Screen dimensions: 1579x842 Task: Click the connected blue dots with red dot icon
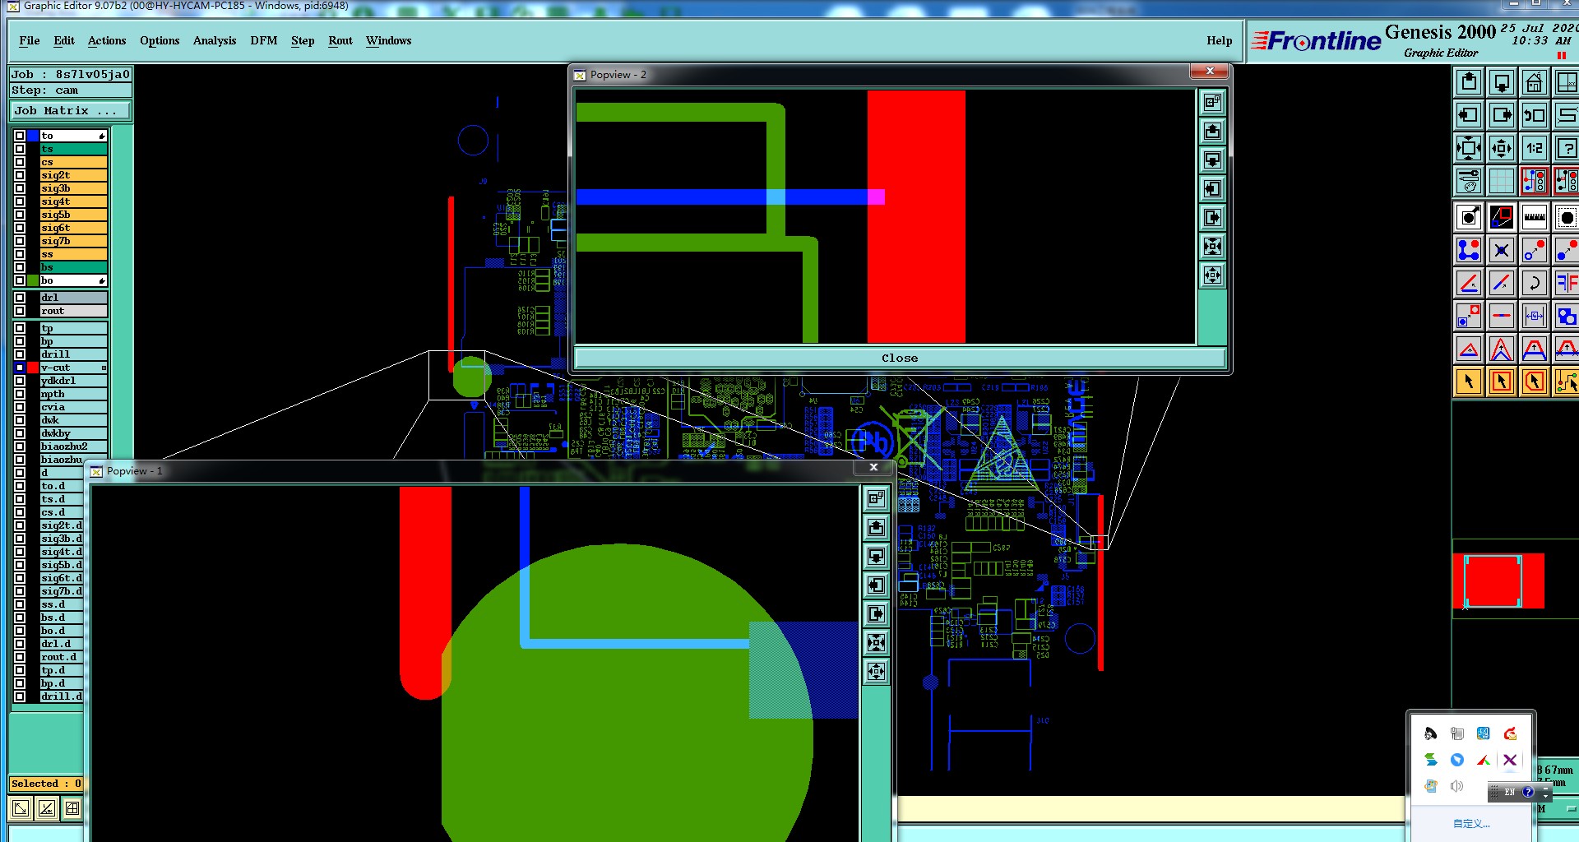1469,250
